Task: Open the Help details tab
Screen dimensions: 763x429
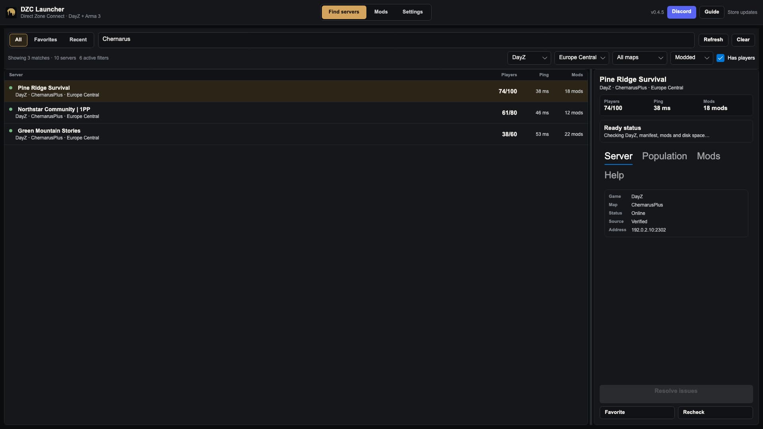Action: point(614,175)
